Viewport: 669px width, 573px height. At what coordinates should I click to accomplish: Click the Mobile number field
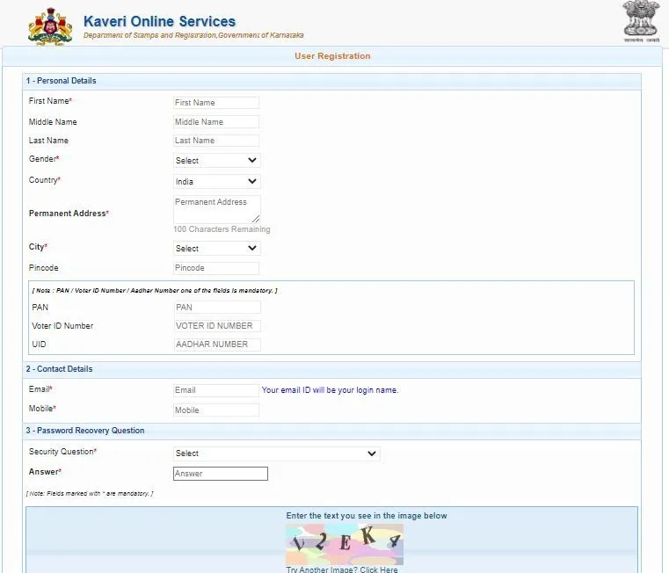pos(216,410)
